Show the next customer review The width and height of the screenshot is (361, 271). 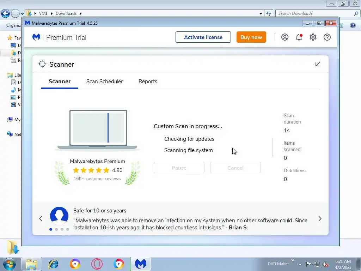click(320, 219)
